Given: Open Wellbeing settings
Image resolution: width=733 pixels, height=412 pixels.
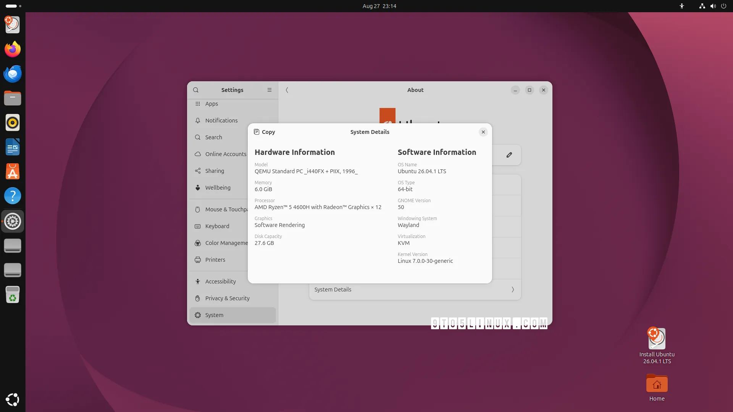Looking at the screenshot, I should click(x=219, y=188).
